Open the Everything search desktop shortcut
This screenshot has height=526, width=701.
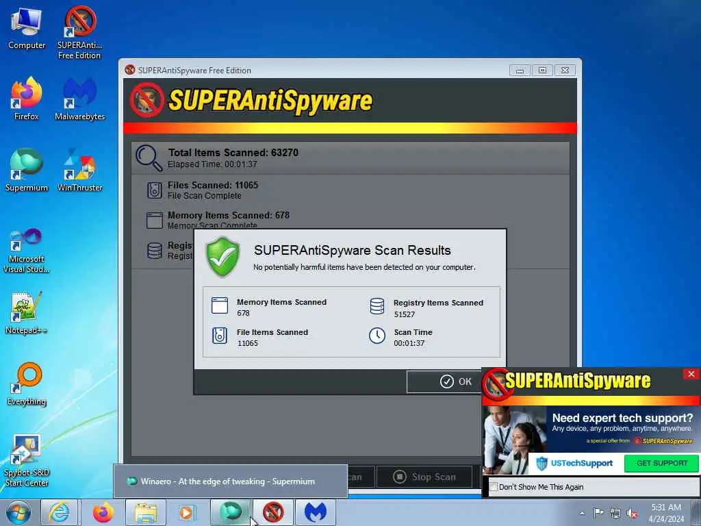point(27,384)
